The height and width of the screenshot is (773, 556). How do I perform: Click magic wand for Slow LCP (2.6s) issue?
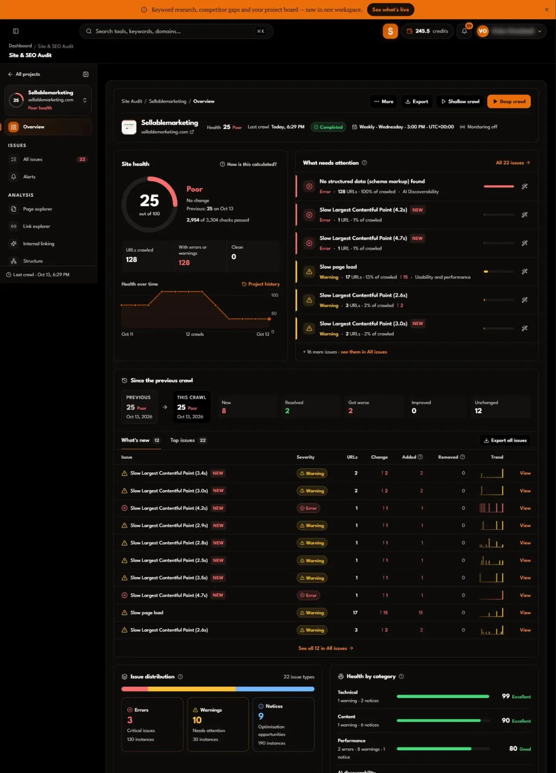pos(524,300)
